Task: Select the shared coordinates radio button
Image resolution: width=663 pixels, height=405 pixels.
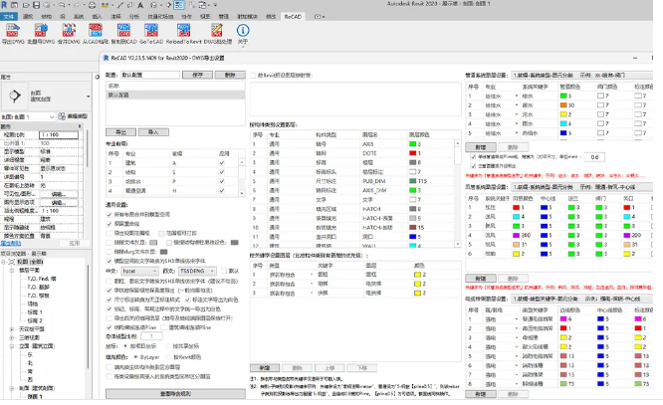Action: click(168, 346)
